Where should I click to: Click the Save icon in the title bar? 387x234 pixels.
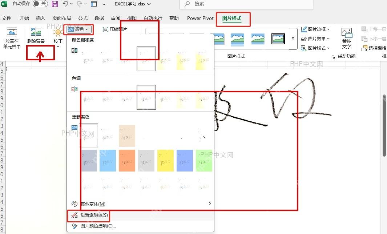click(55, 4)
